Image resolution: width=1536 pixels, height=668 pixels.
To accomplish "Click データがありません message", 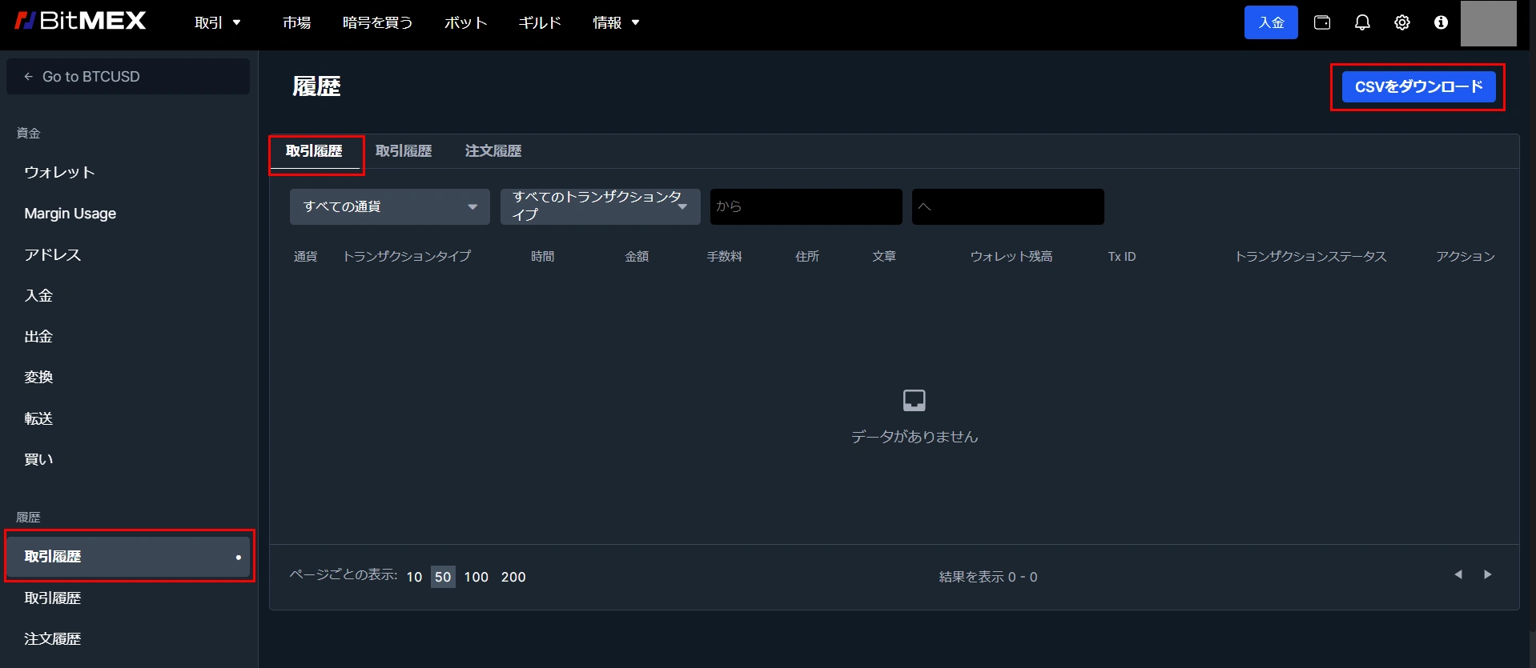I will click(x=915, y=437).
